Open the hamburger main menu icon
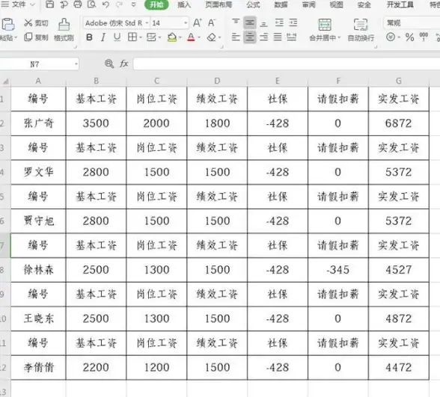The height and width of the screenshot is (397, 440). [5, 4]
